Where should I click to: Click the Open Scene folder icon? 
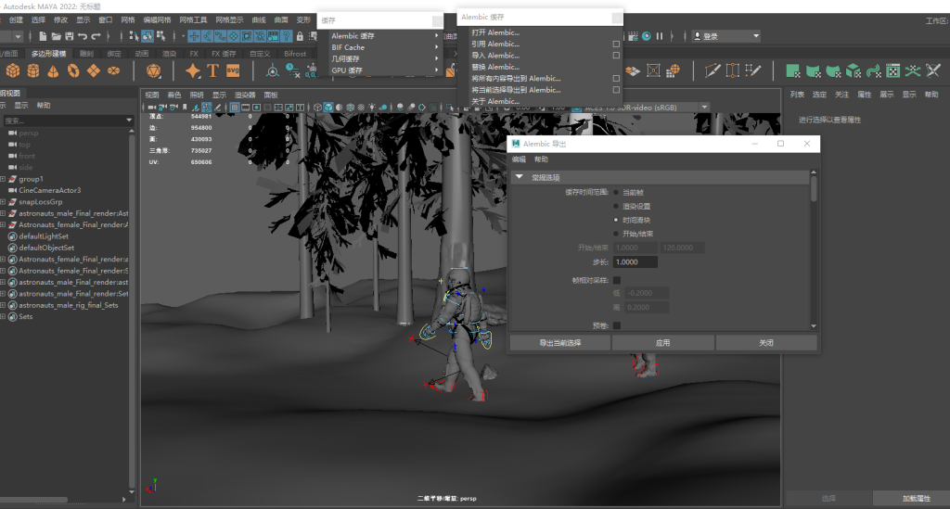tap(57, 36)
